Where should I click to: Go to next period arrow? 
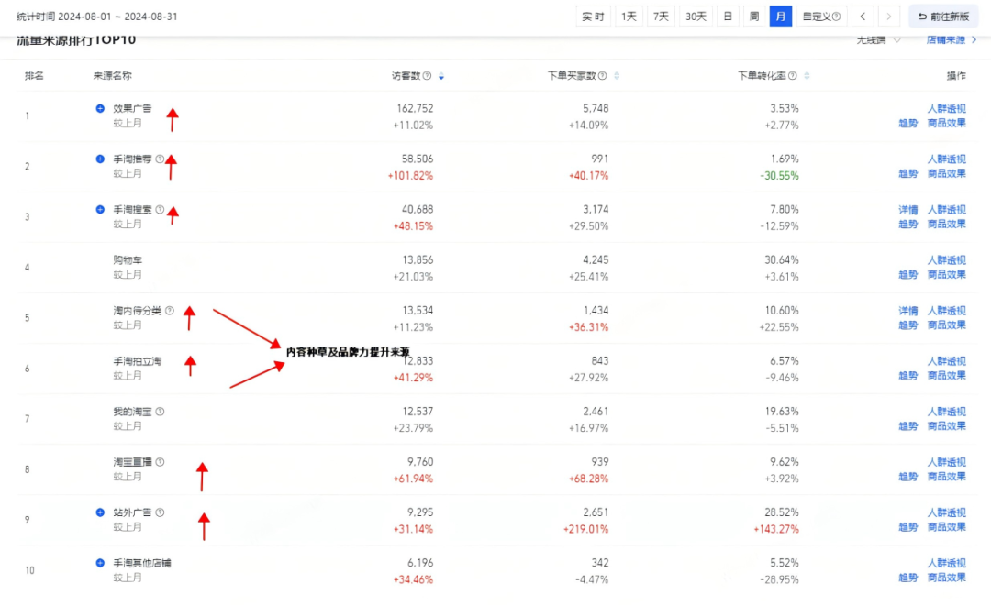[x=888, y=16]
